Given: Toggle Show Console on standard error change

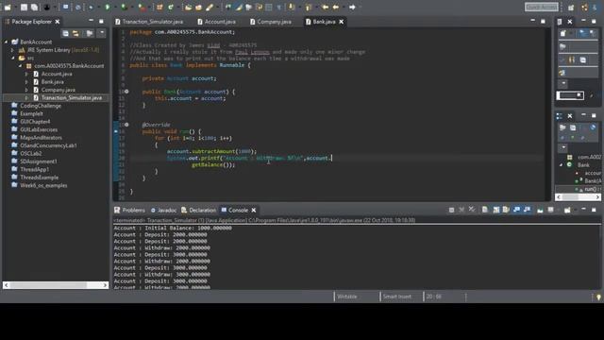Looking at the screenshot, I should tap(527, 210).
